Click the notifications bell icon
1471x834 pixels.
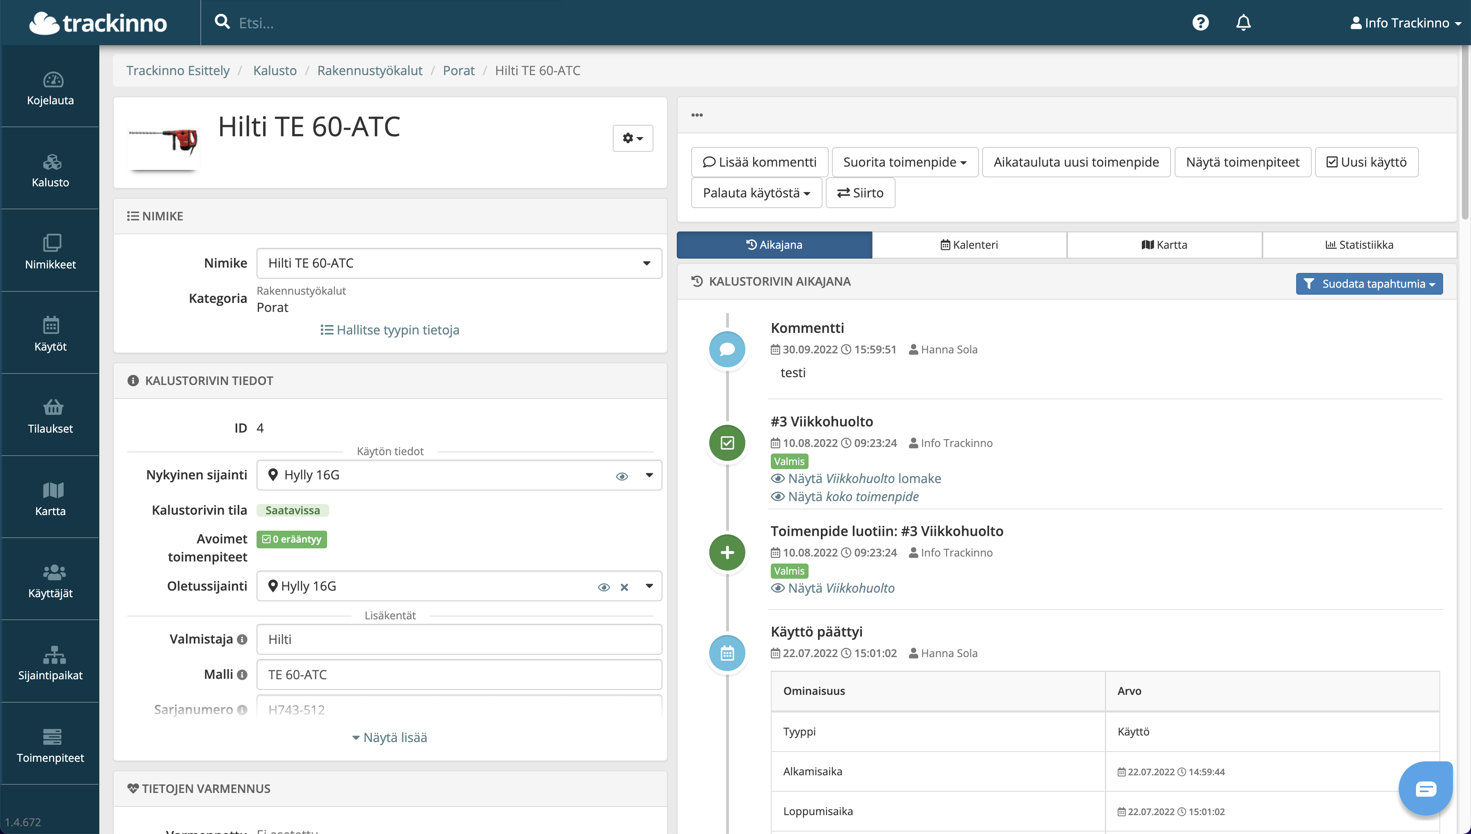tap(1243, 22)
